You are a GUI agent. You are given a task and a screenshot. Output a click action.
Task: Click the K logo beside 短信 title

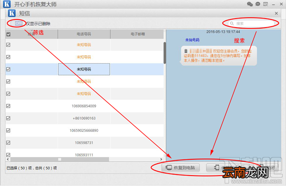click(x=12, y=13)
